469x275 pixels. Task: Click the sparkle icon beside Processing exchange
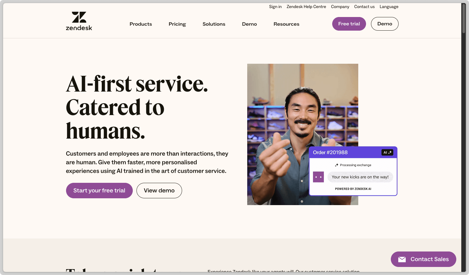(x=337, y=165)
